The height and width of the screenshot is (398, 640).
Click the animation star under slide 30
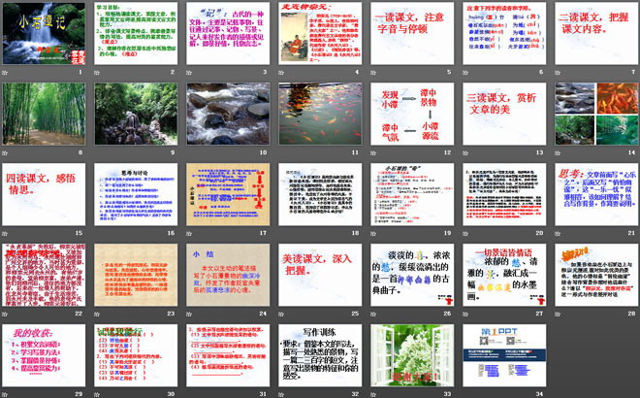tap(97, 395)
